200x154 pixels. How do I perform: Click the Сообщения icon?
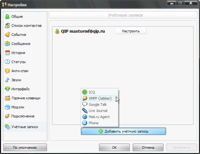[7, 44]
